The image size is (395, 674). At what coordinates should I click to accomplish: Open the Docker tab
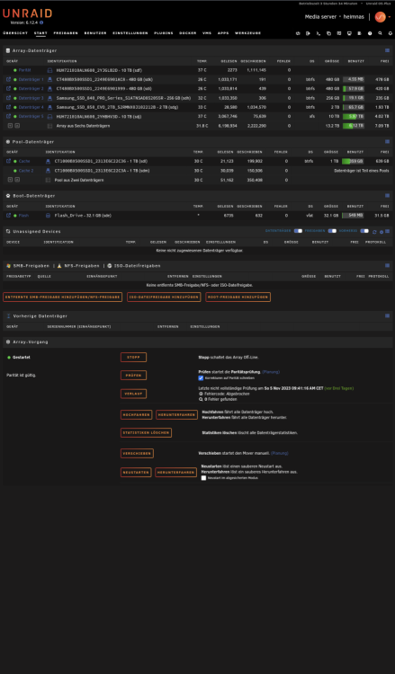[188, 33]
